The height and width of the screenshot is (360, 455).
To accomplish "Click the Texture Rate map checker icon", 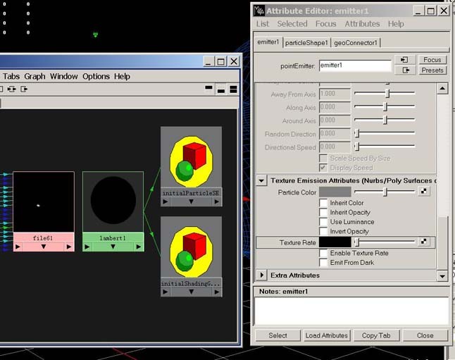I will point(424,242).
